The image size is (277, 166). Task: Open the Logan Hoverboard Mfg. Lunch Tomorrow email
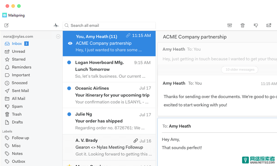[x=109, y=69]
